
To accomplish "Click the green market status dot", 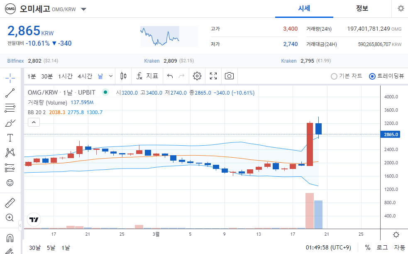I will (x=105, y=92).
